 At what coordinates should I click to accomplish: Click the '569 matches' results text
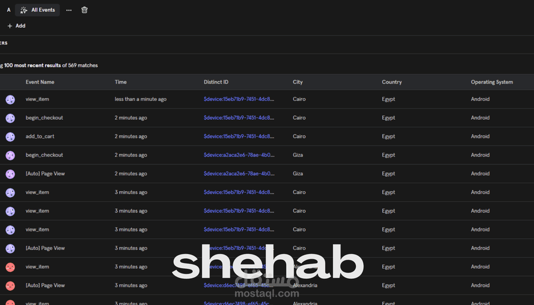click(82, 65)
